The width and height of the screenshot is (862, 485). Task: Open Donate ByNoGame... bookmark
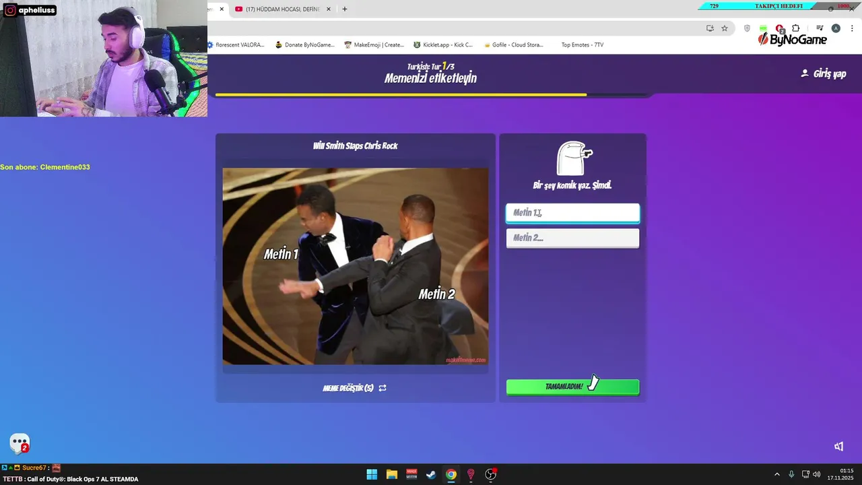pos(305,45)
